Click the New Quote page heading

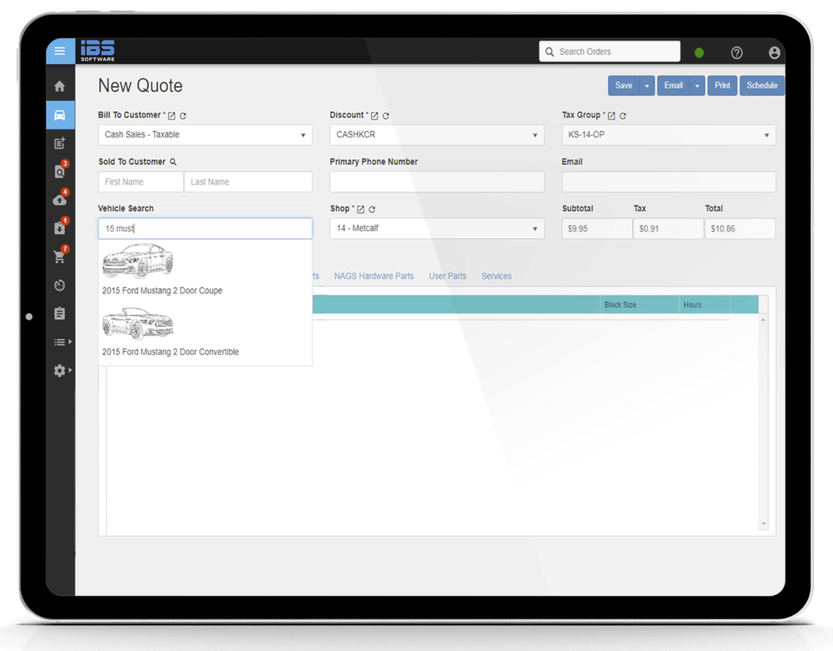click(140, 86)
